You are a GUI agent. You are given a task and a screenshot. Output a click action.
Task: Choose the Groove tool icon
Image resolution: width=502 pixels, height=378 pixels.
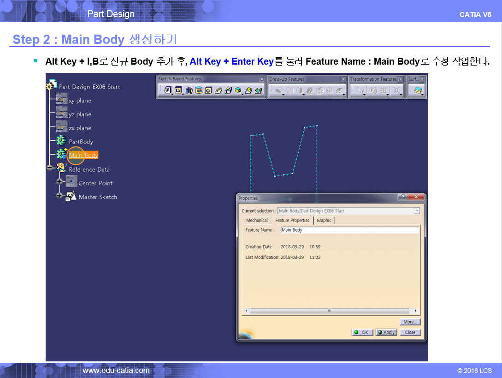point(199,90)
